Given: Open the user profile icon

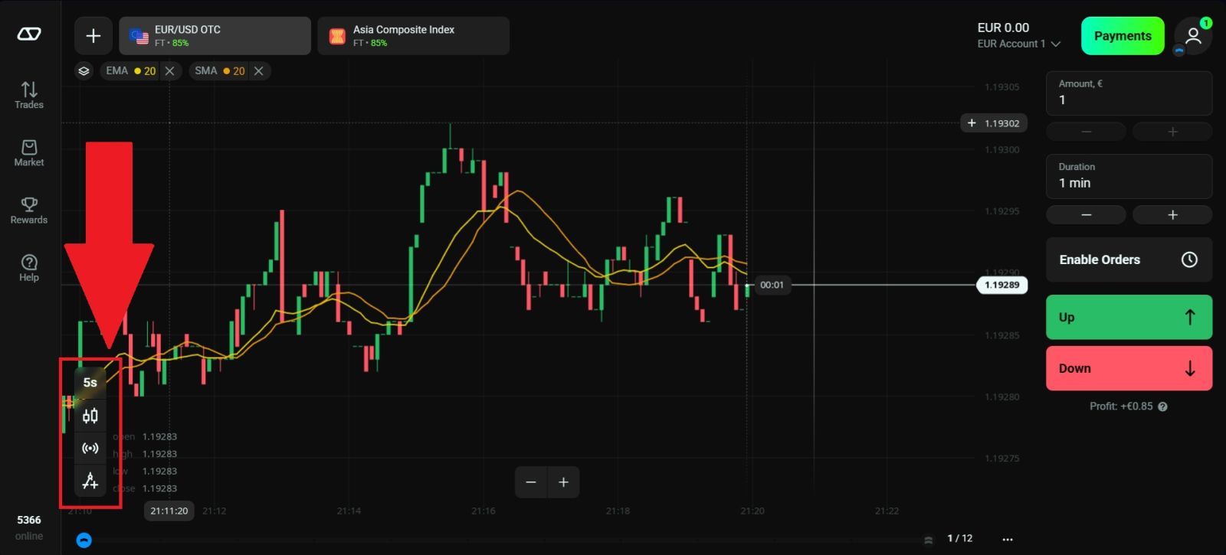Looking at the screenshot, I should 1192,36.
